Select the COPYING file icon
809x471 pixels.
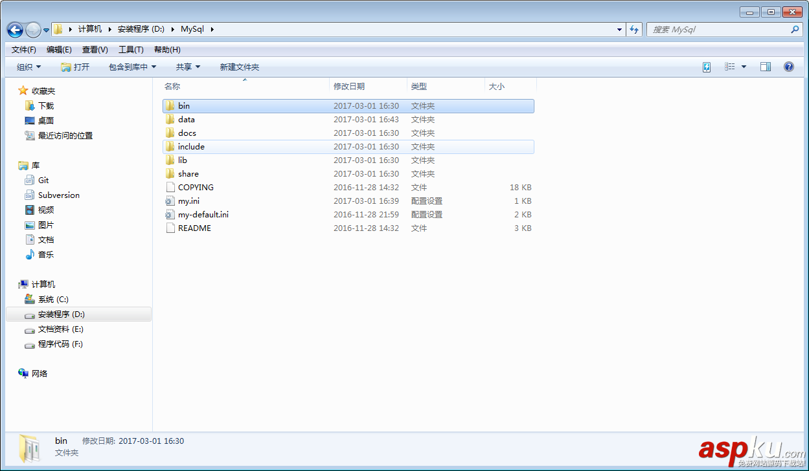[170, 188]
